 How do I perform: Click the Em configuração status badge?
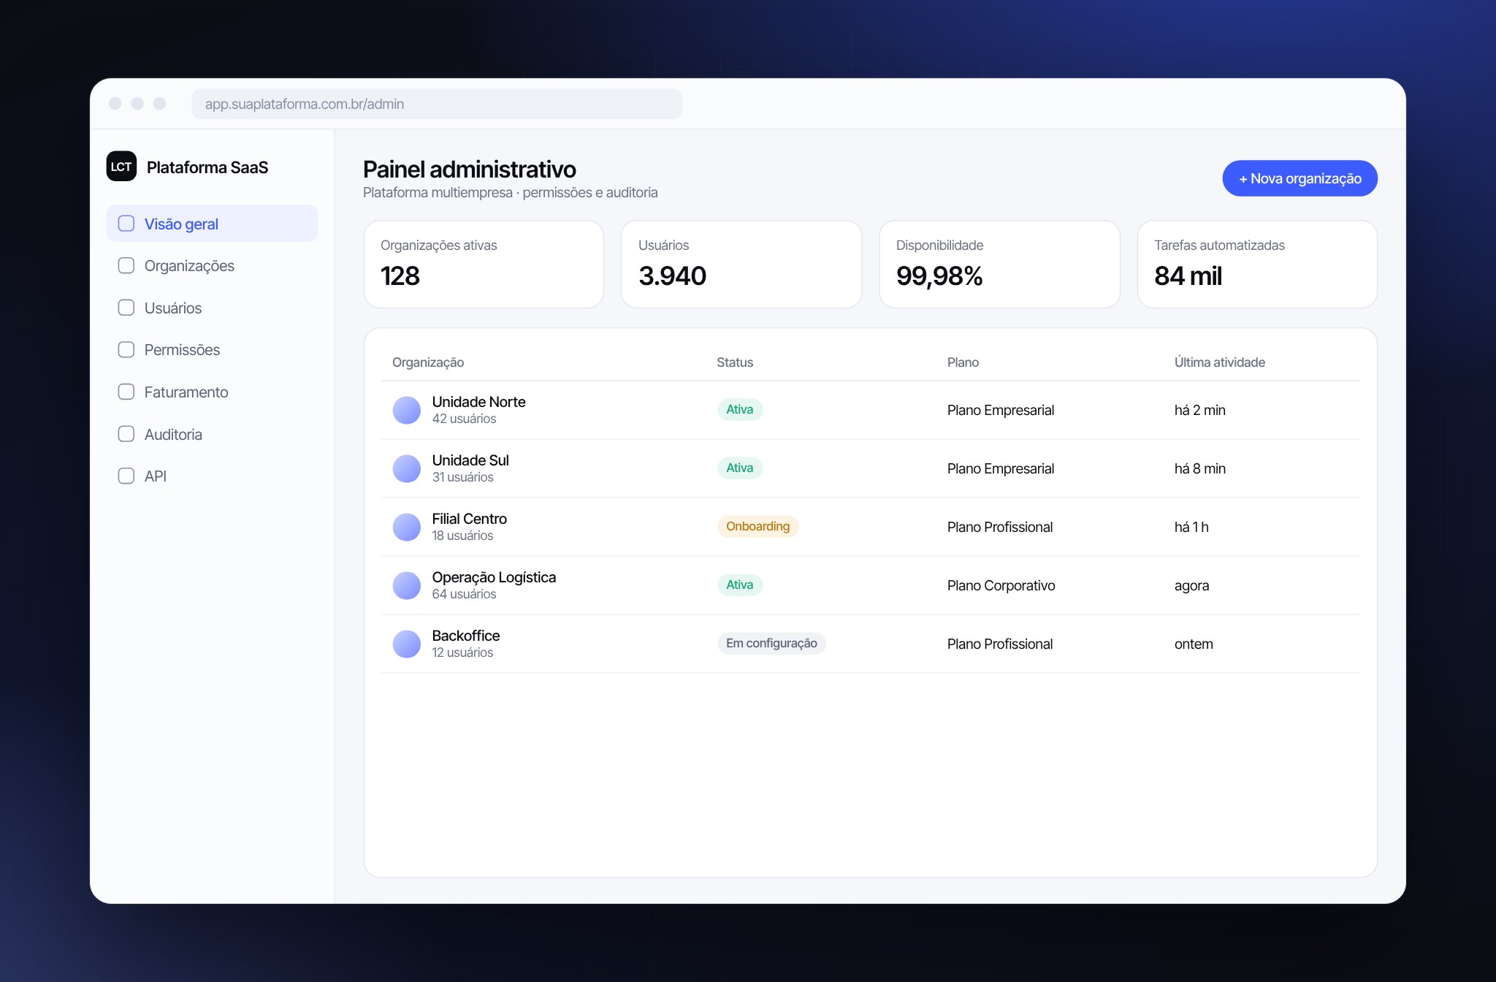point(771,644)
